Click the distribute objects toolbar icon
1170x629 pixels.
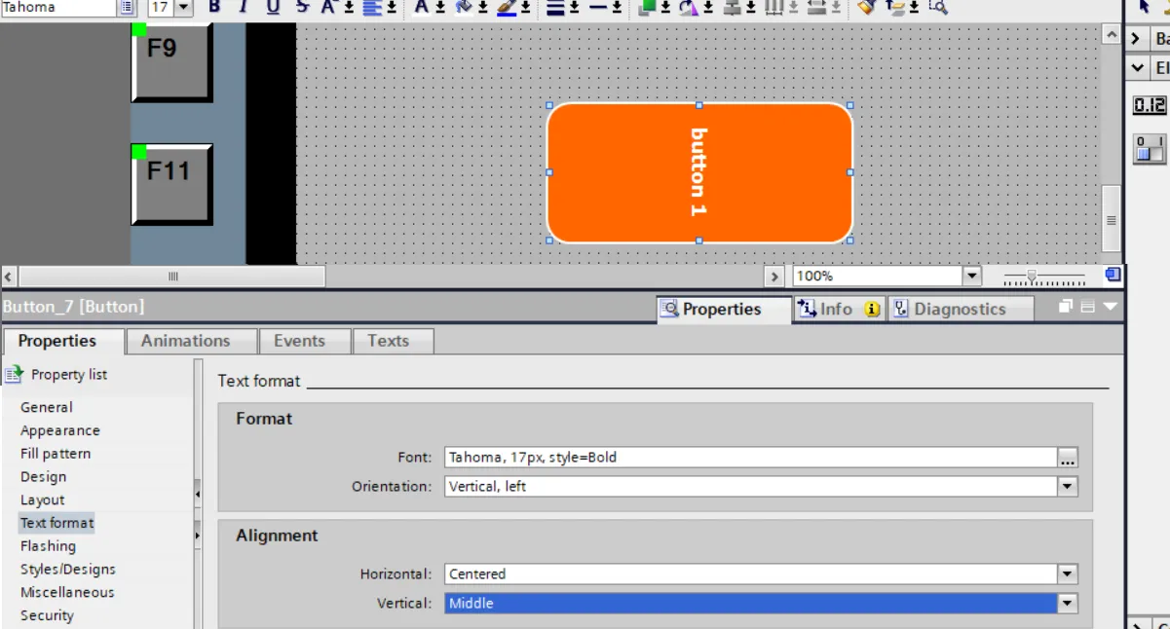(x=774, y=7)
